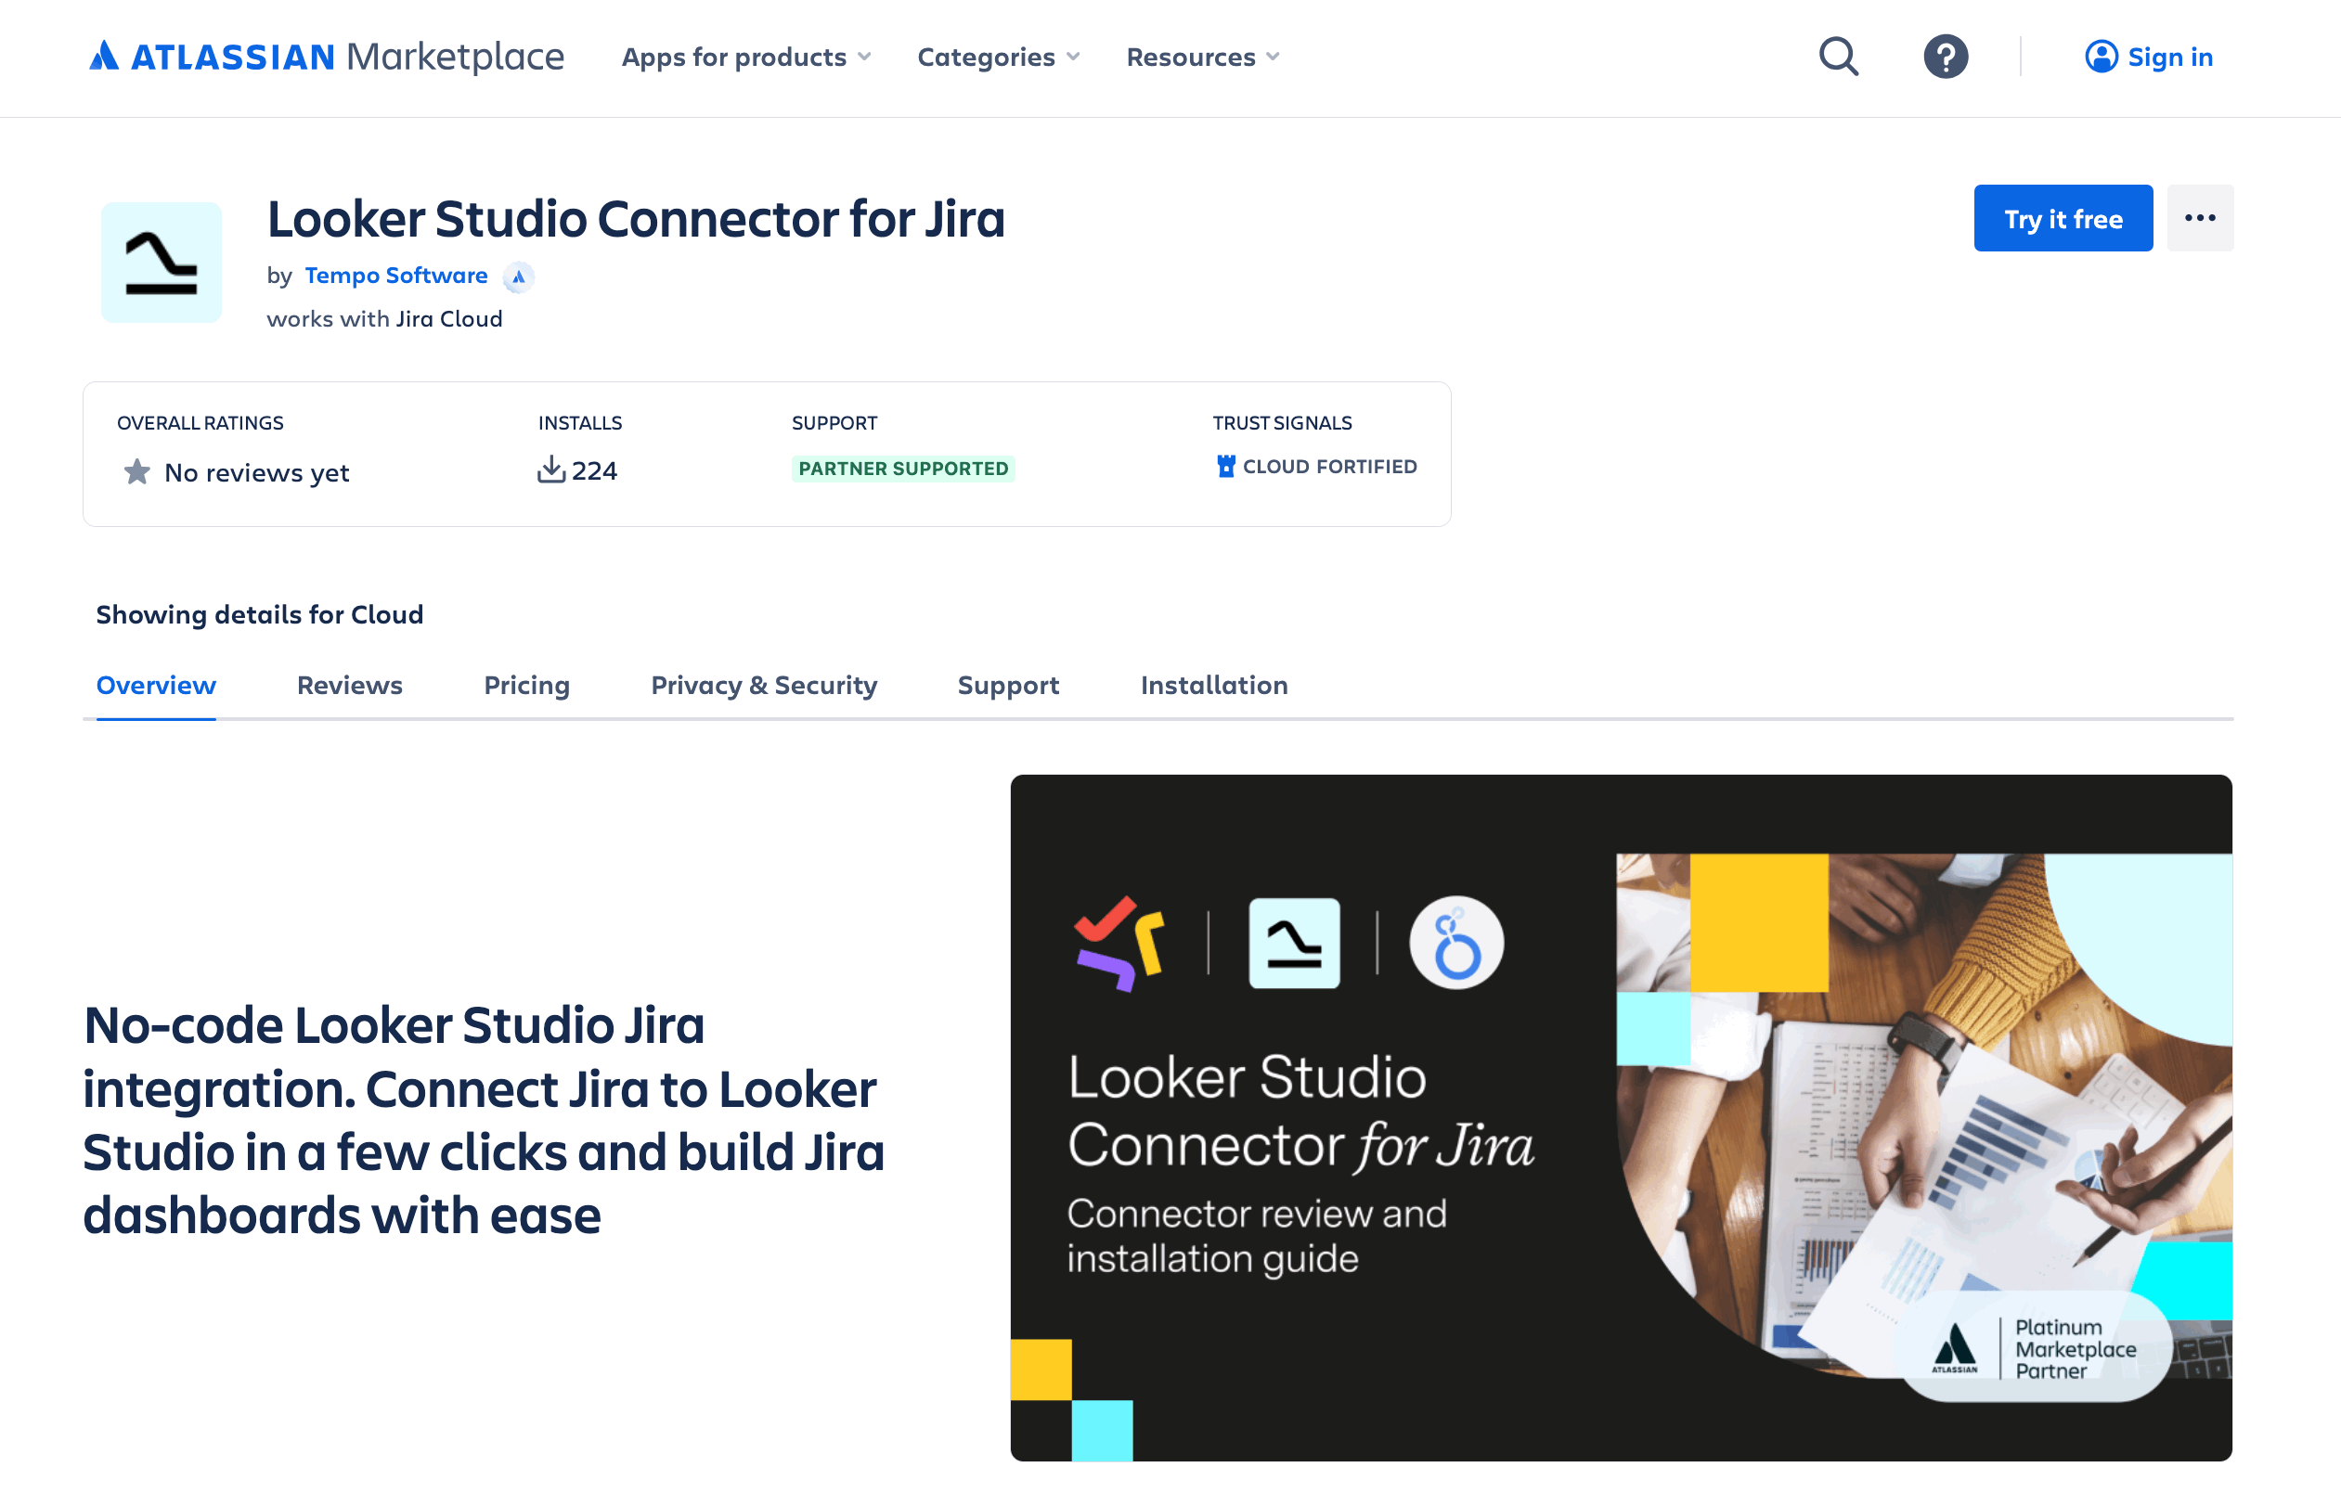
Task: Click the Try it free button
Action: click(x=2063, y=218)
